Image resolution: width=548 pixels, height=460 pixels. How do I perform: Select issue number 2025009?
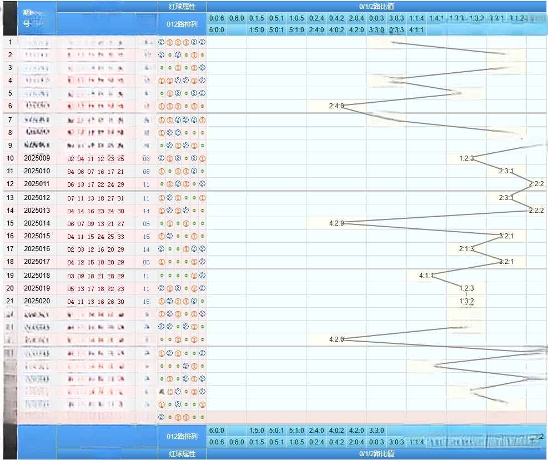pyautogui.click(x=37, y=158)
